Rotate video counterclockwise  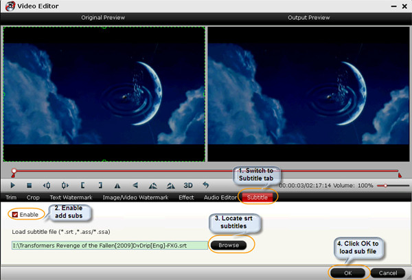tap(152, 186)
